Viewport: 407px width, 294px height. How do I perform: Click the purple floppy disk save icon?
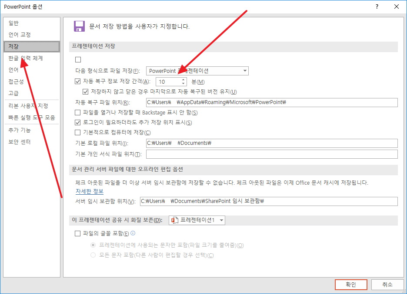(x=79, y=26)
